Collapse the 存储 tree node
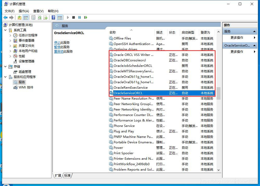This screenshot has height=186, width=260. point(5,67)
